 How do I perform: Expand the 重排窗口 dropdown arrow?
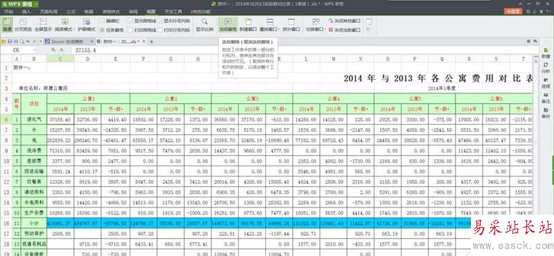280,30
